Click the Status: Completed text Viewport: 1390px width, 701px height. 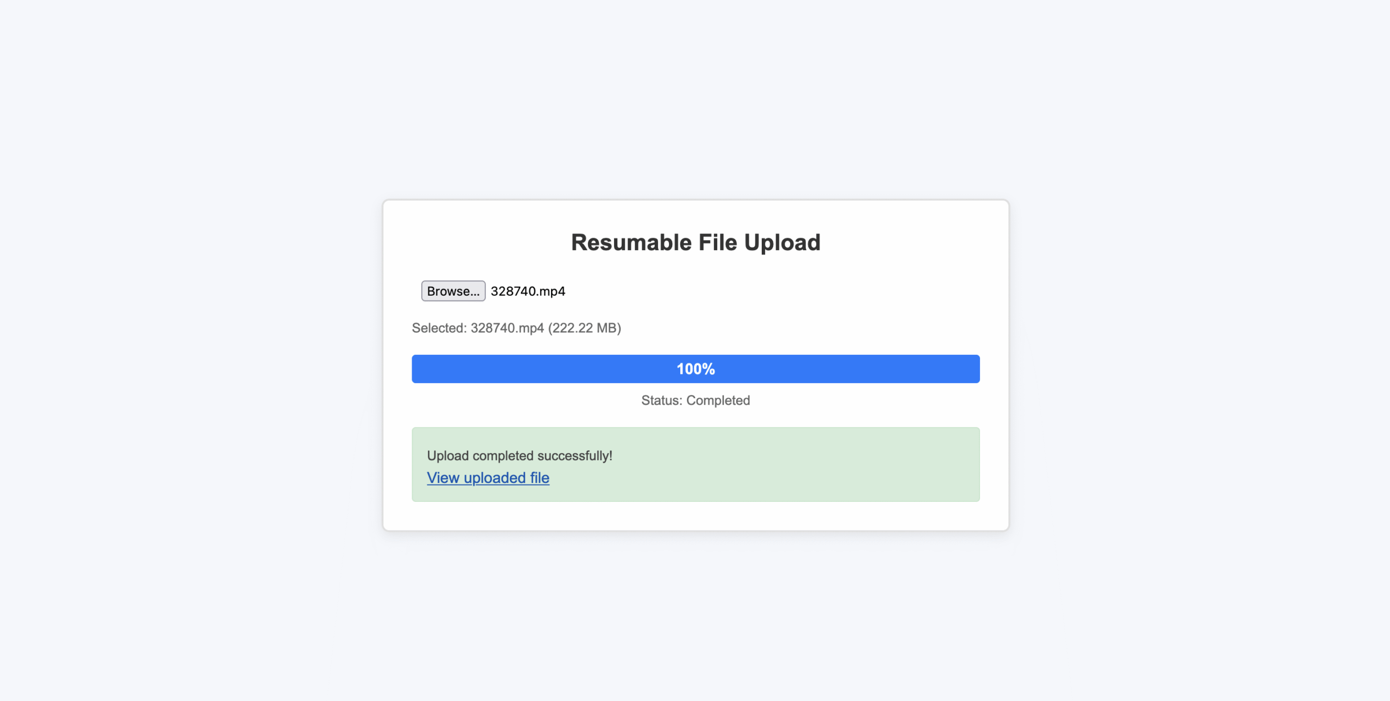695,400
